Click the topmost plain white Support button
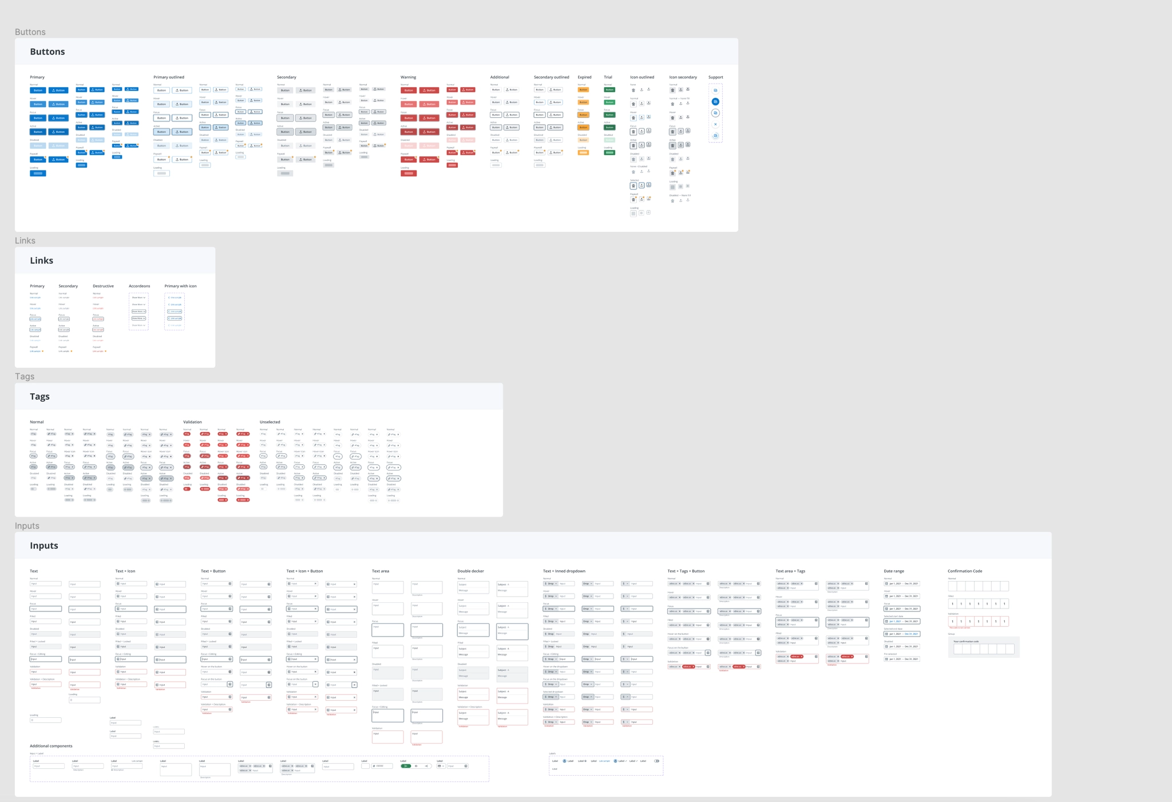Image resolution: width=1172 pixels, height=802 pixels. [x=715, y=90]
